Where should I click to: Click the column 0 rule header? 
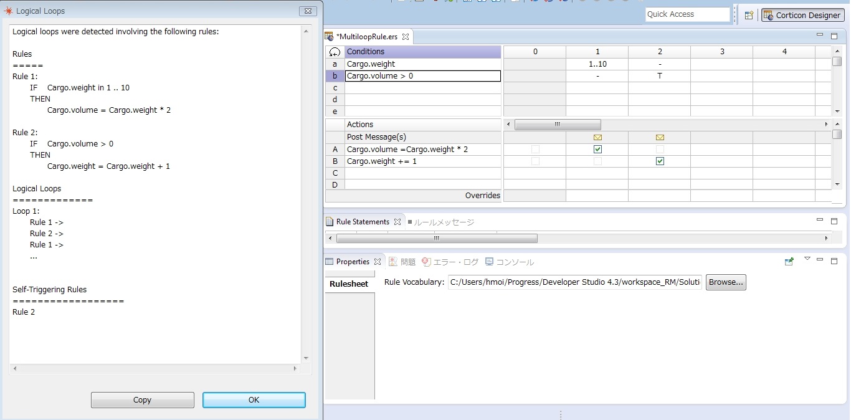coord(535,52)
